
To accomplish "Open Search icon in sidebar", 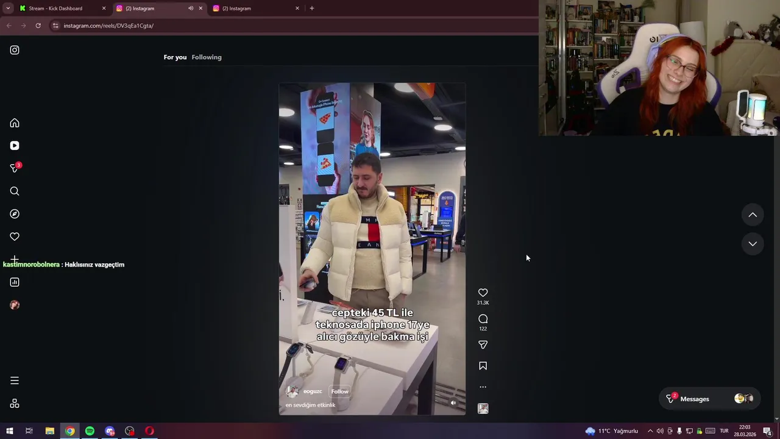I will [15, 191].
